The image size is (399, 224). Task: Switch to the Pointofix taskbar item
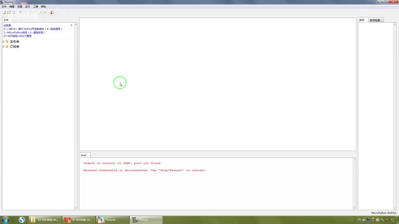pos(112,220)
